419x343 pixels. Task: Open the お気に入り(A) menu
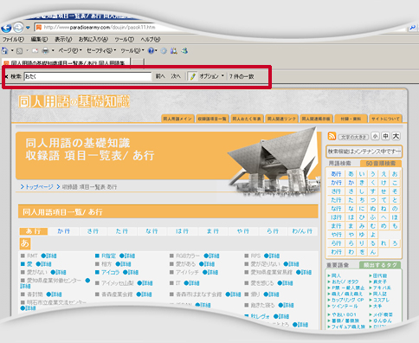(93, 39)
